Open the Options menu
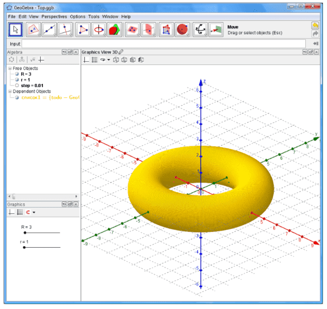 (78, 16)
